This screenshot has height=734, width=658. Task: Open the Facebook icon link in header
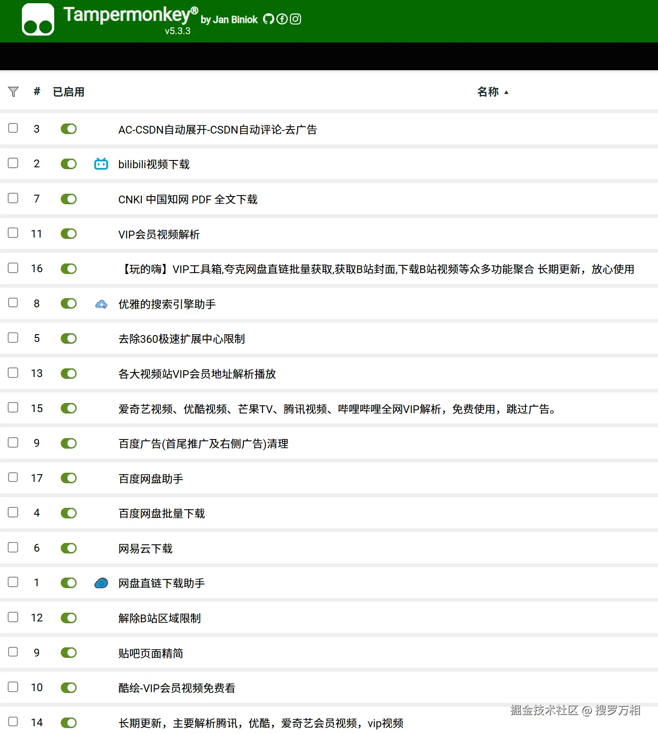click(x=282, y=19)
